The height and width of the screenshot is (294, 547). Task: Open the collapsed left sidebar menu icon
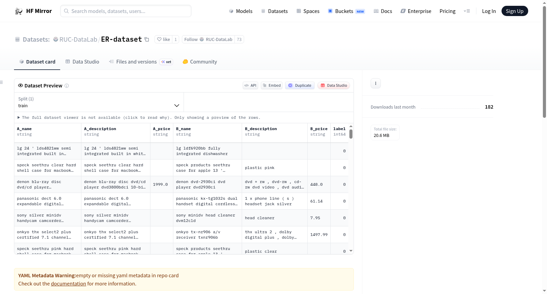[x=1, y=82]
